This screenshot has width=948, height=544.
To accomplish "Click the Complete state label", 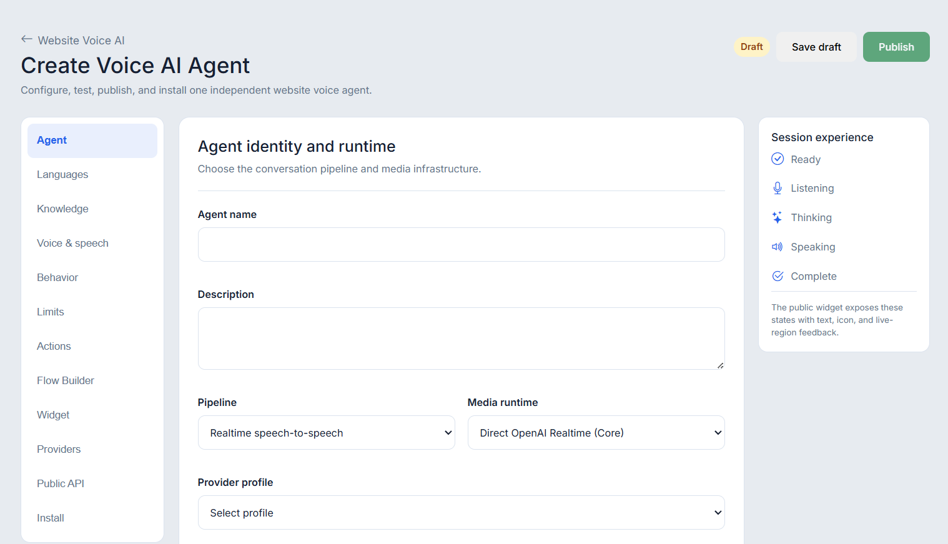I will click(x=814, y=277).
